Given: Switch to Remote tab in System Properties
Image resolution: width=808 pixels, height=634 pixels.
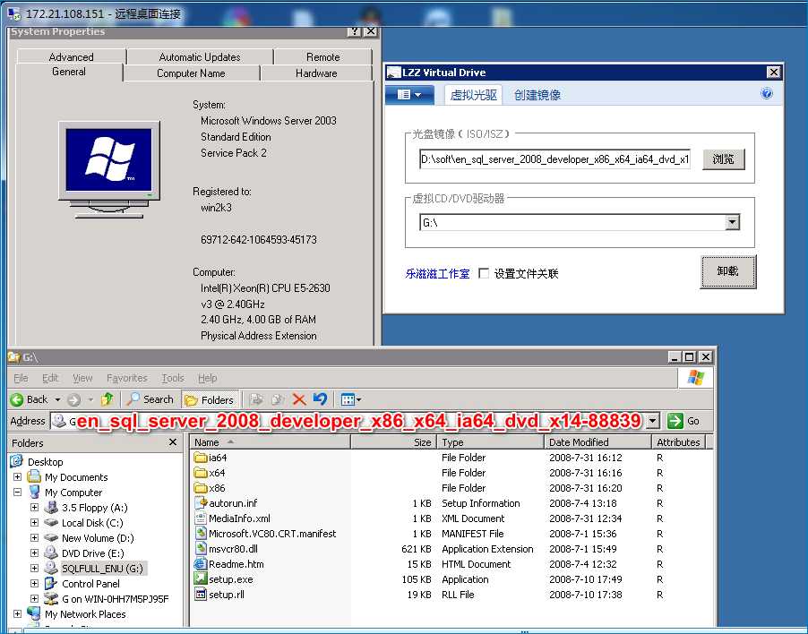Looking at the screenshot, I should [x=323, y=56].
